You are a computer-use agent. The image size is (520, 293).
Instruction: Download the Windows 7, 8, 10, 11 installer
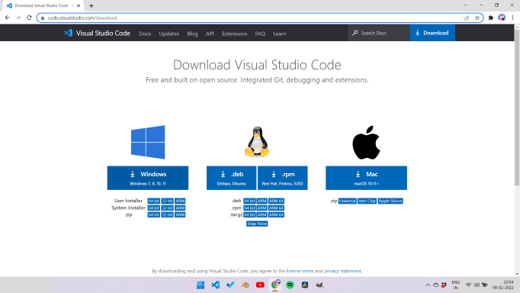coord(148,178)
